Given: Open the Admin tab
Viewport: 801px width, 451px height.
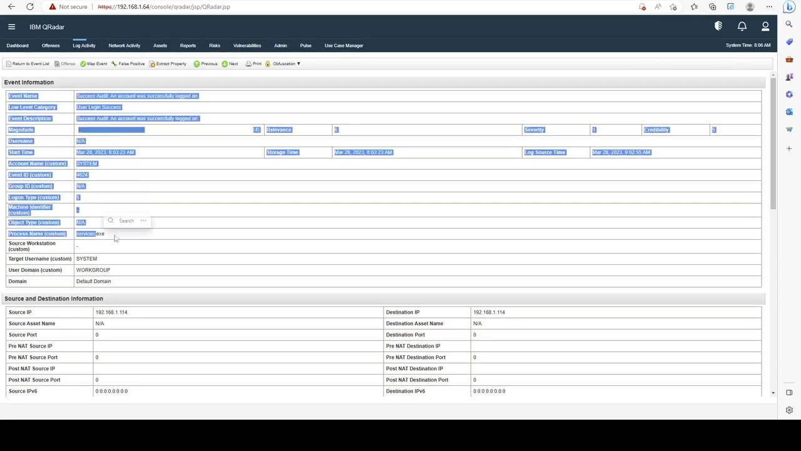Looking at the screenshot, I should [x=280, y=46].
